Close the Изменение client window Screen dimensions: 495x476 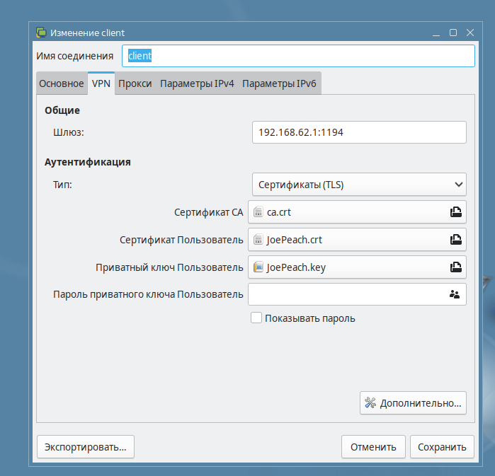coord(470,33)
